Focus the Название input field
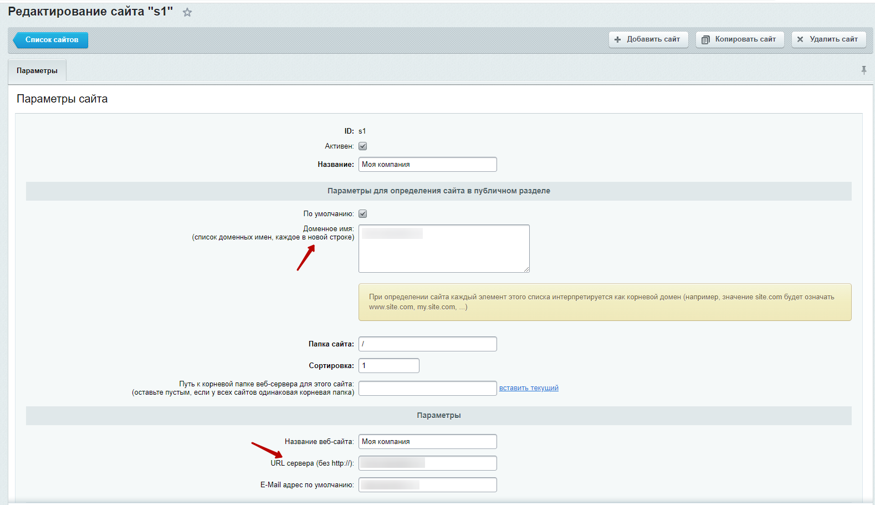This screenshot has height=505, width=875. [x=427, y=165]
